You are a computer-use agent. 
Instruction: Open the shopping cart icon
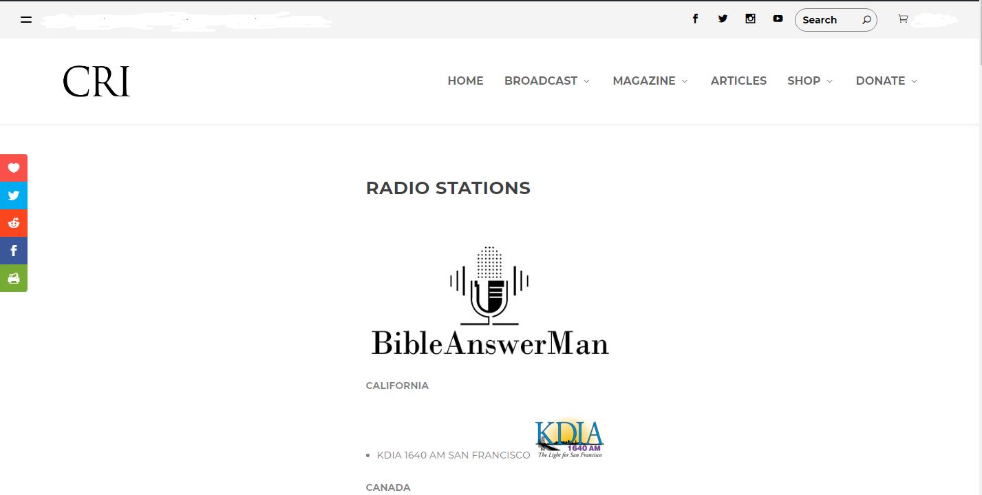tap(903, 19)
